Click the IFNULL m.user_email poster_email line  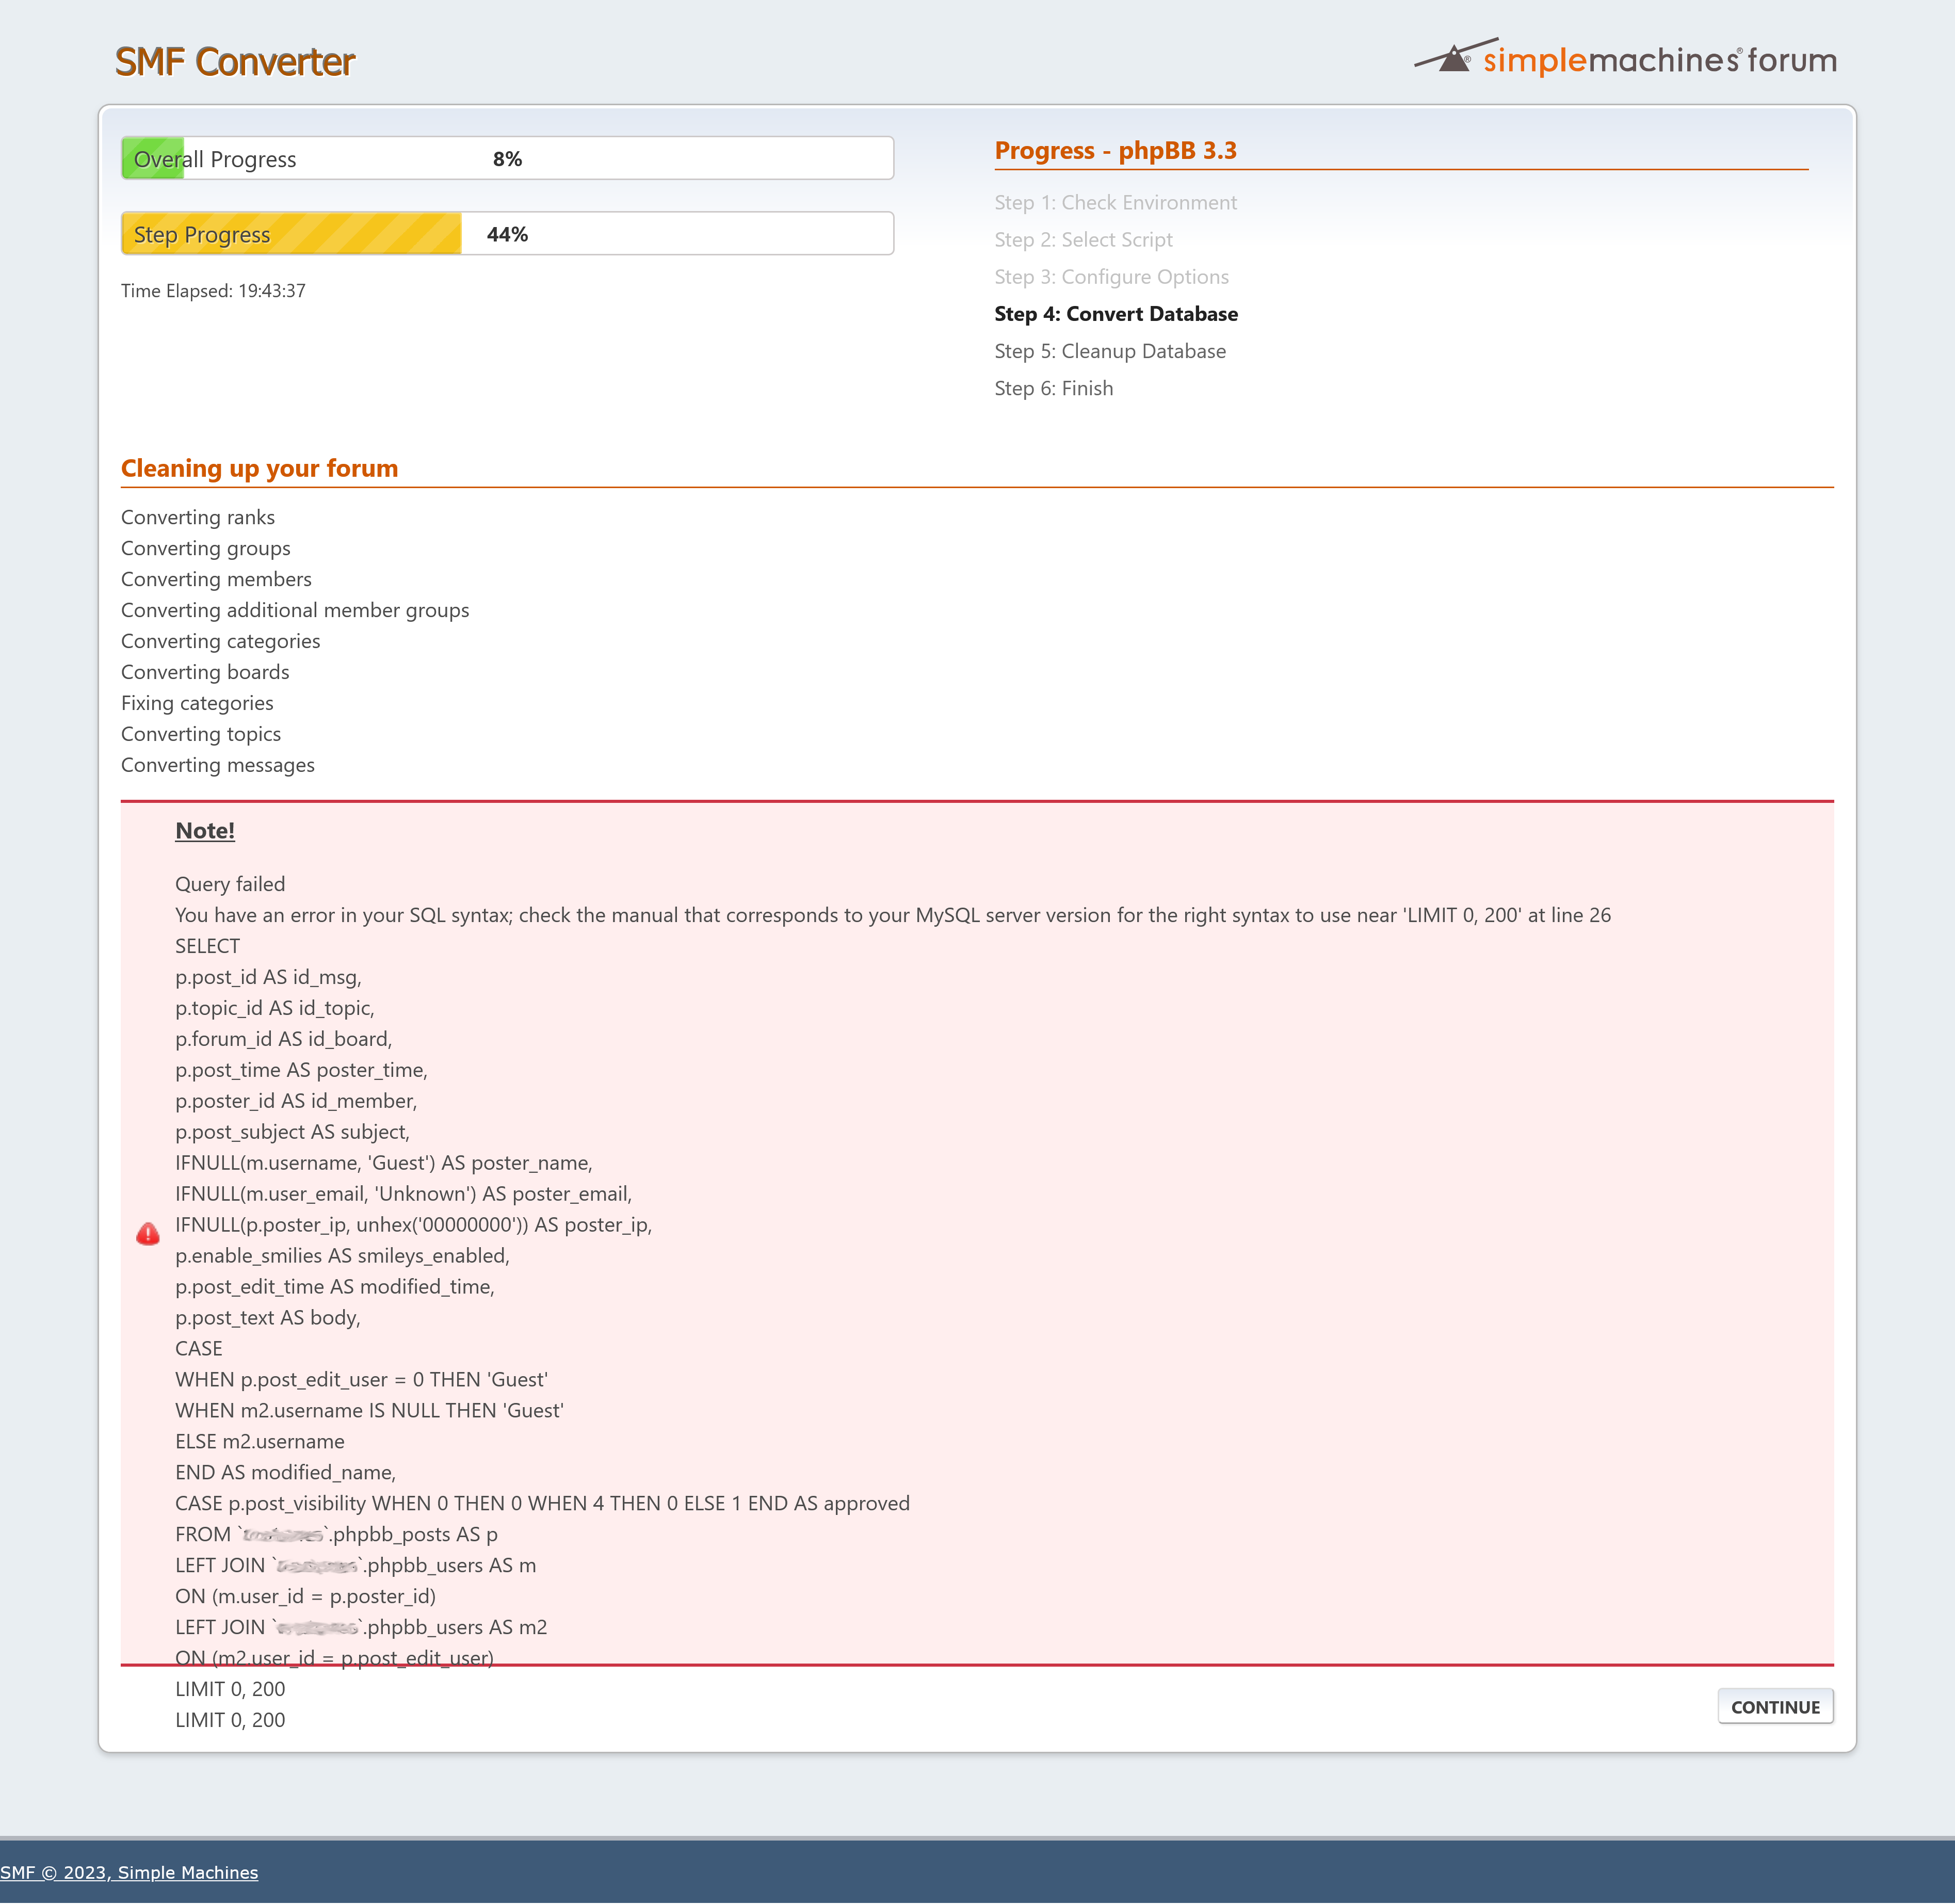(404, 1194)
